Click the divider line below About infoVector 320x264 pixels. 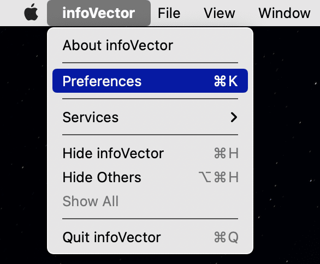tap(150, 63)
